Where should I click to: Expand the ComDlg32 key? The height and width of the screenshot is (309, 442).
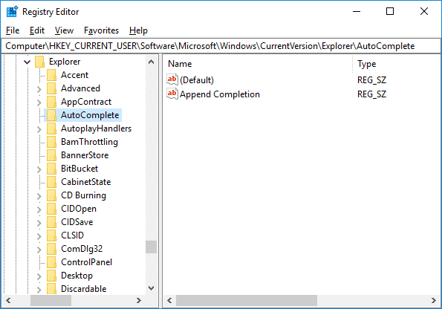[x=39, y=250]
